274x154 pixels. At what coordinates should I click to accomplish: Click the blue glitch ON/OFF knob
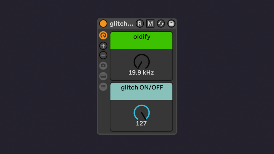click(x=142, y=113)
